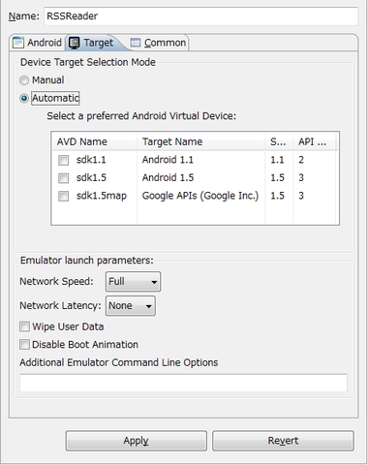
Task: Choose Automatic target selection mode
Action: coord(24,98)
